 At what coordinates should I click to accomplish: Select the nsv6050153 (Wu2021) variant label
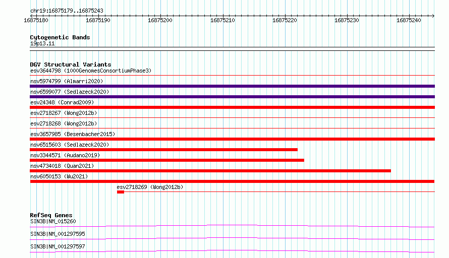tap(59, 176)
